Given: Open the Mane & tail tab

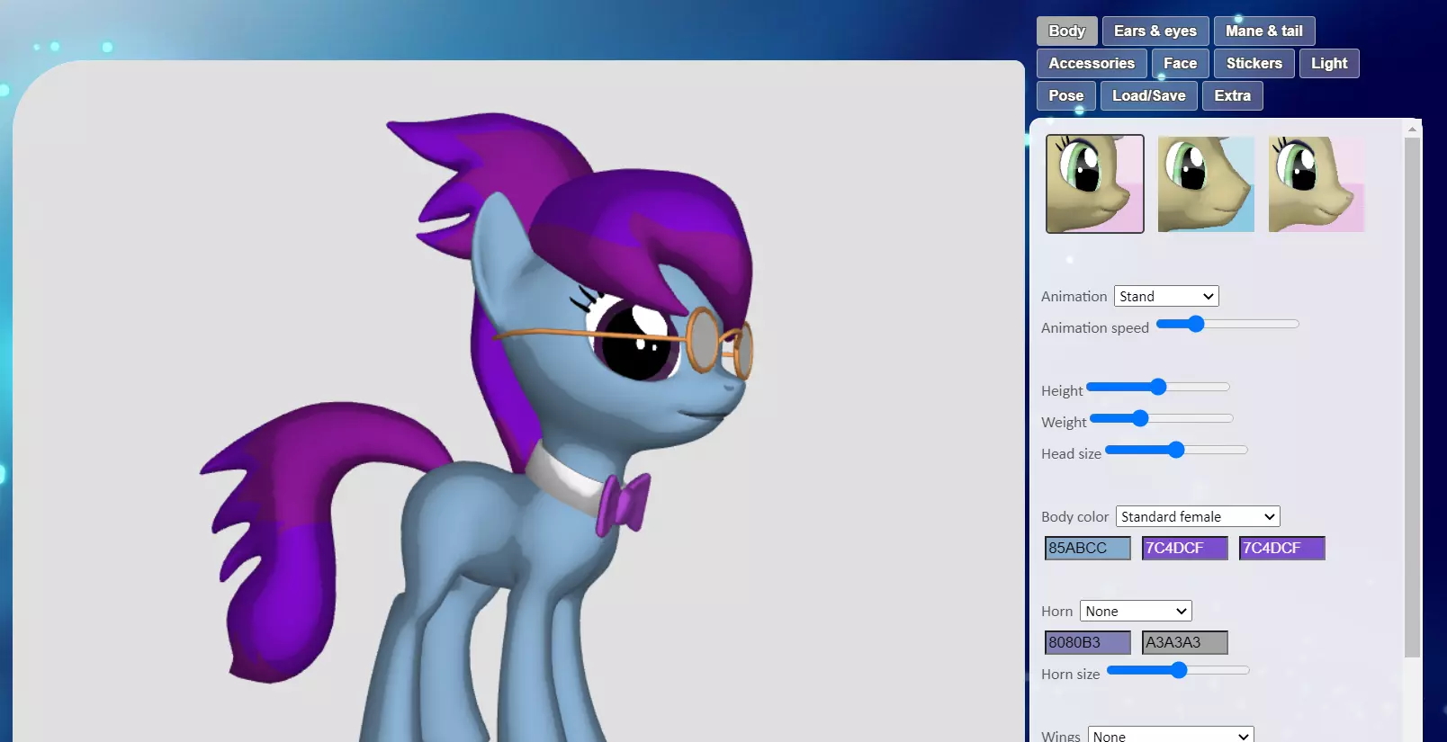Looking at the screenshot, I should (x=1263, y=31).
